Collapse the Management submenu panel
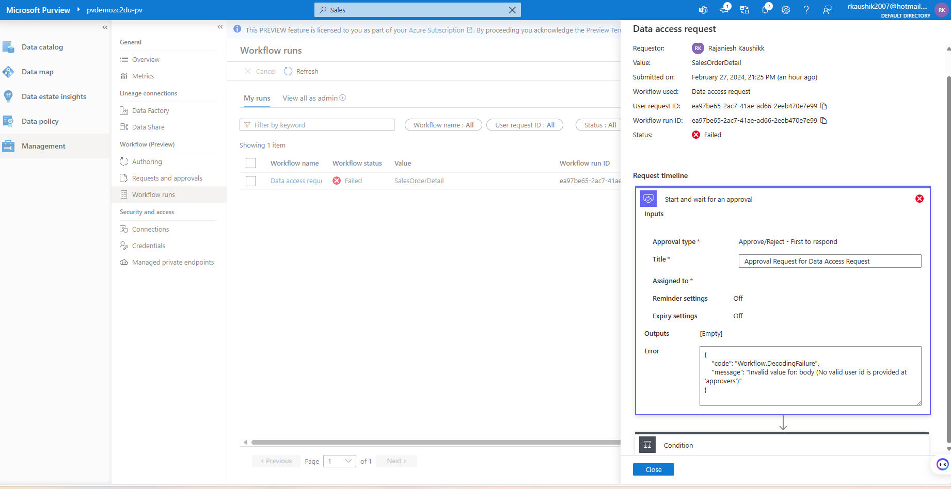The image size is (951, 489). click(220, 27)
